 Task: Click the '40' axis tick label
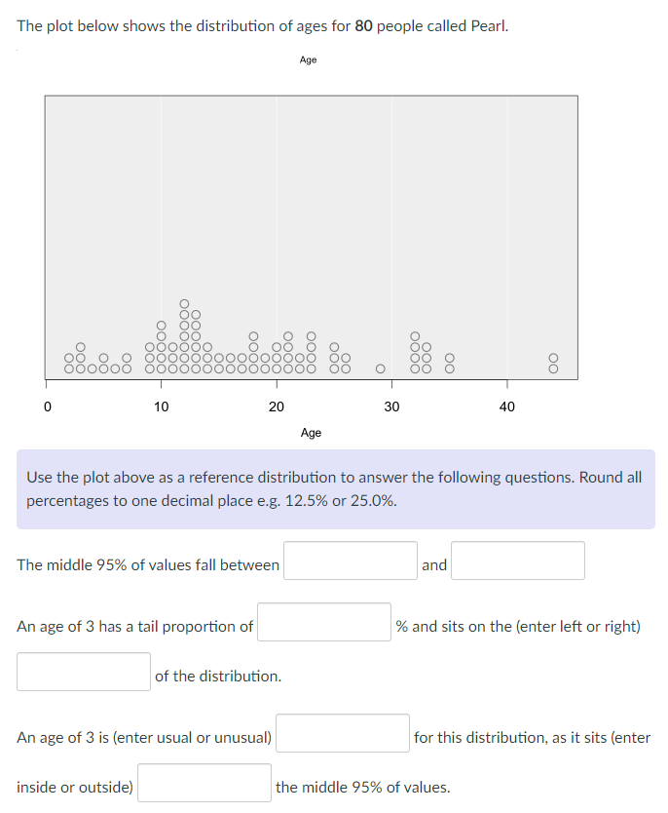(x=507, y=406)
